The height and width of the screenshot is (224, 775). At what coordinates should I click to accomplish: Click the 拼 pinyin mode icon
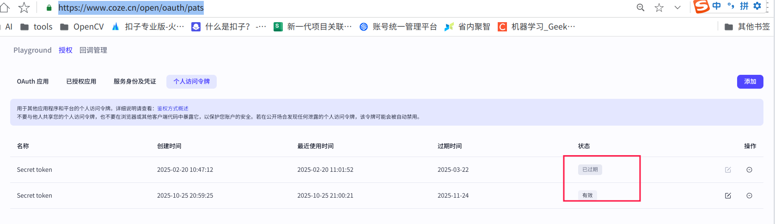click(x=744, y=6)
